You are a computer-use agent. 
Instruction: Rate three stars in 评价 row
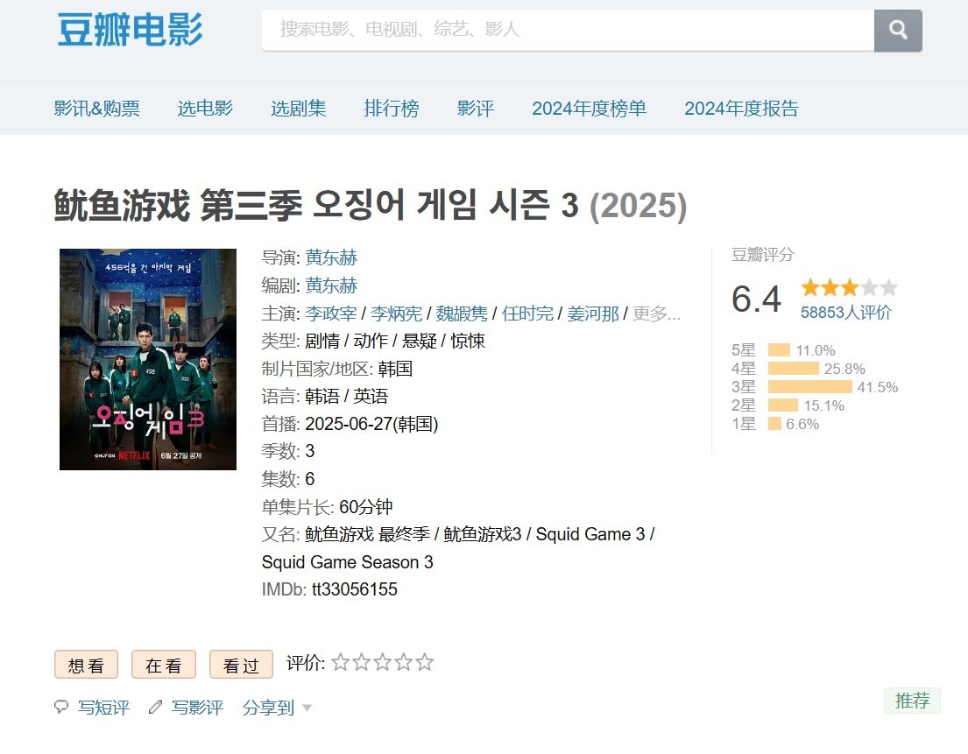(x=383, y=663)
